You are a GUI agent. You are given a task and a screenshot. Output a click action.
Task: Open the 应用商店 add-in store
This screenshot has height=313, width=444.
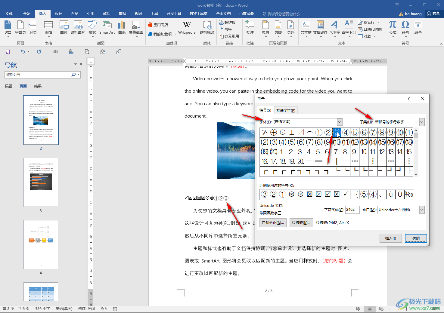(x=158, y=25)
